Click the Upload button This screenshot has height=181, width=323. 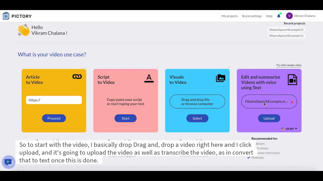click(x=269, y=118)
